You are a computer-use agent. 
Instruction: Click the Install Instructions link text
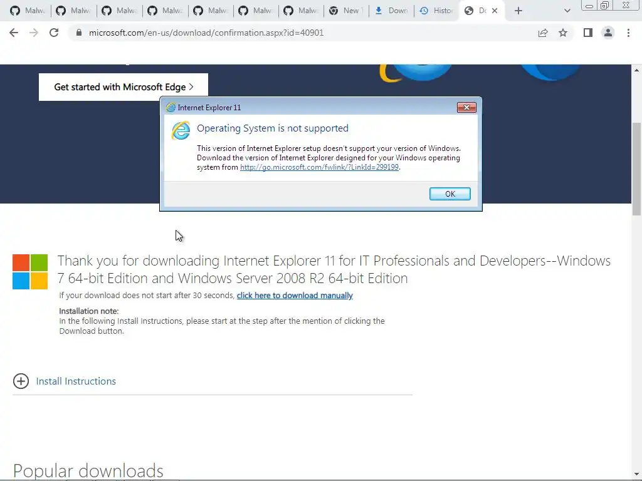pyautogui.click(x=76, y=381)
